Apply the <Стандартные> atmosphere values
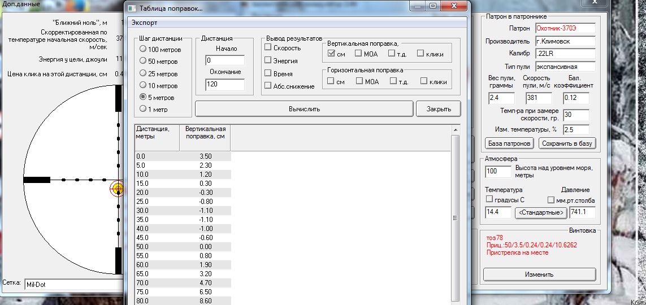 click(x=541, y=213)
